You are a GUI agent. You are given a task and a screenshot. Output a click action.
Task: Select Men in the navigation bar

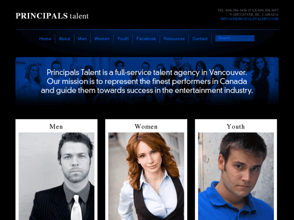(x=82, y=39)
